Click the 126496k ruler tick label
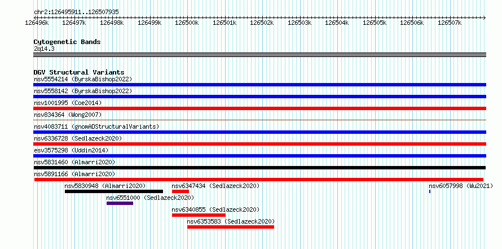Viewport: 502px width, 249px height. 37,23
